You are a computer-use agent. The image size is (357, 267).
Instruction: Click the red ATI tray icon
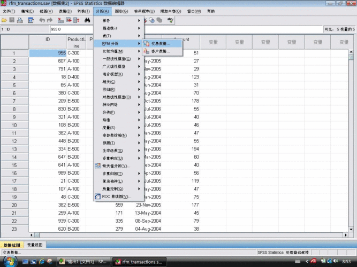click(x=314, y=261)
